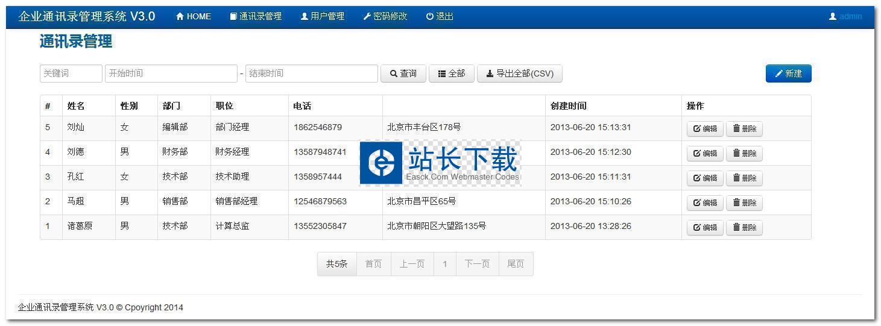Delete the record for 刘德
Image resolution: width=881 pixels, height=326 pixels.
(x=744, y=153)
